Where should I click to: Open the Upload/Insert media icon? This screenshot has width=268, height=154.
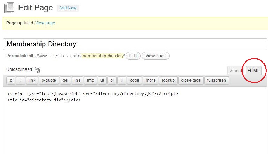point(37,70)
